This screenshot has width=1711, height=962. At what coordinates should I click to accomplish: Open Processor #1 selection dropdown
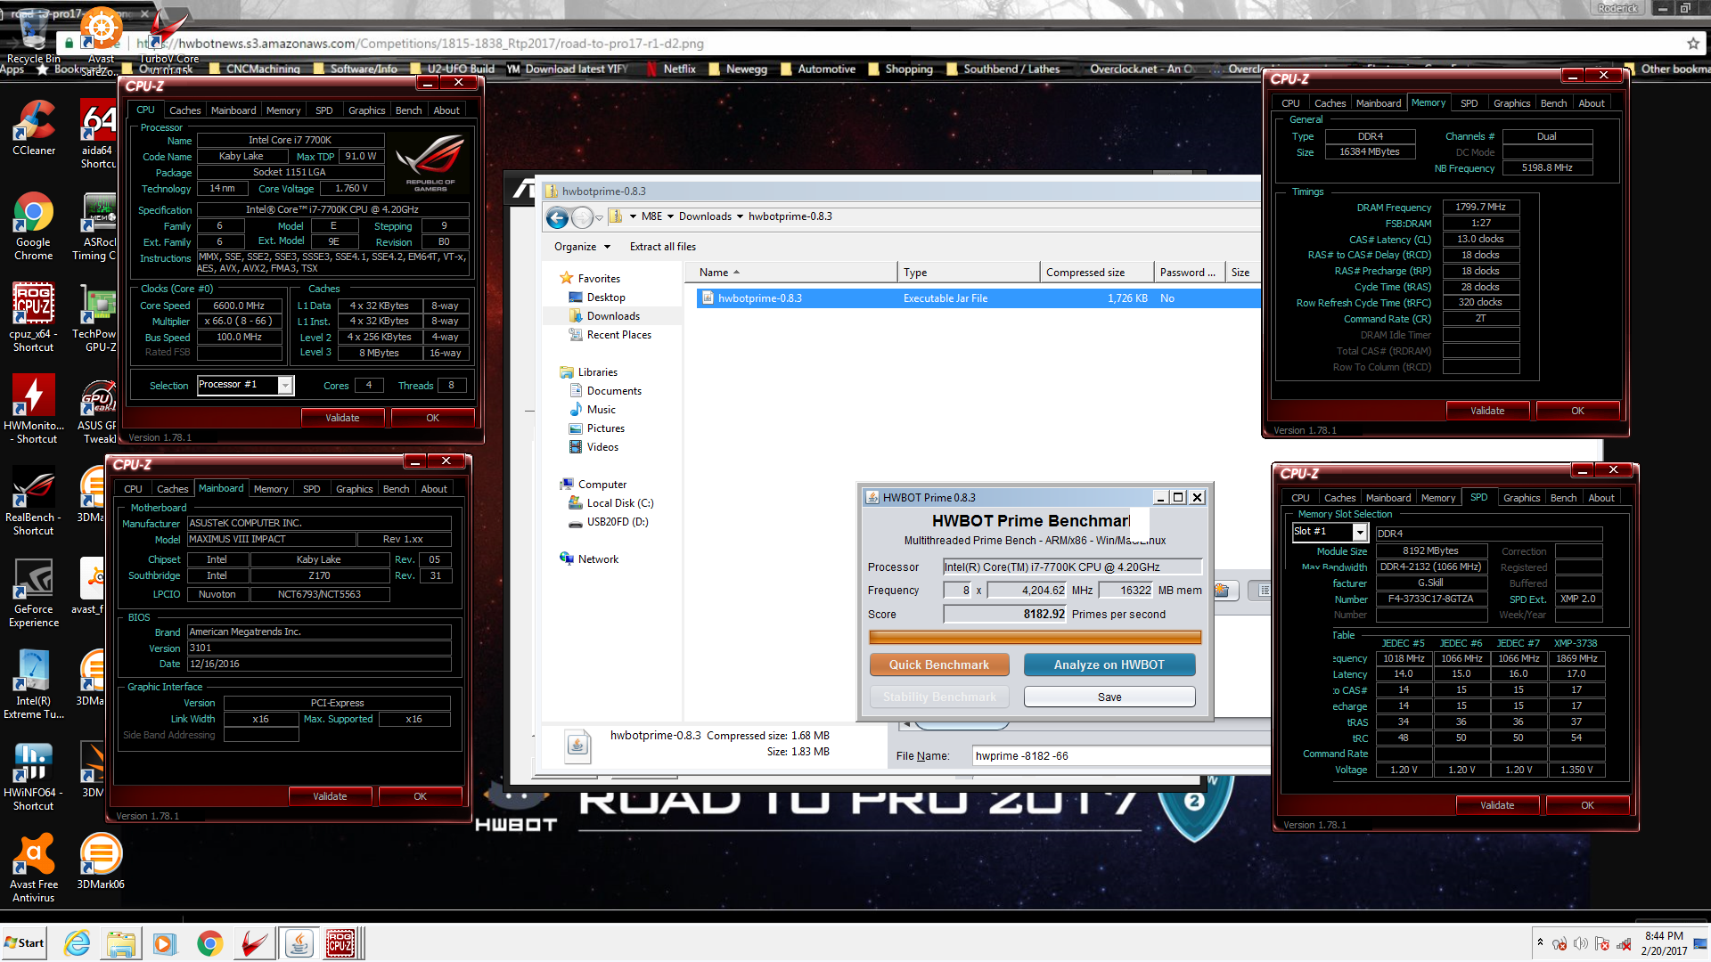[285, 385]
